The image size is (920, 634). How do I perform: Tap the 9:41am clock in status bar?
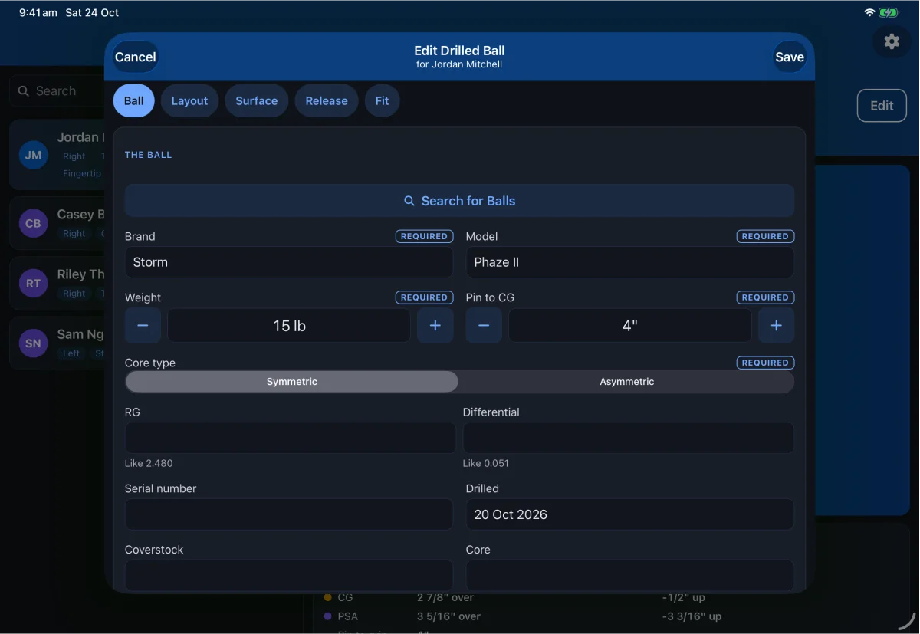pyautogui.click(x=38, y=13)
